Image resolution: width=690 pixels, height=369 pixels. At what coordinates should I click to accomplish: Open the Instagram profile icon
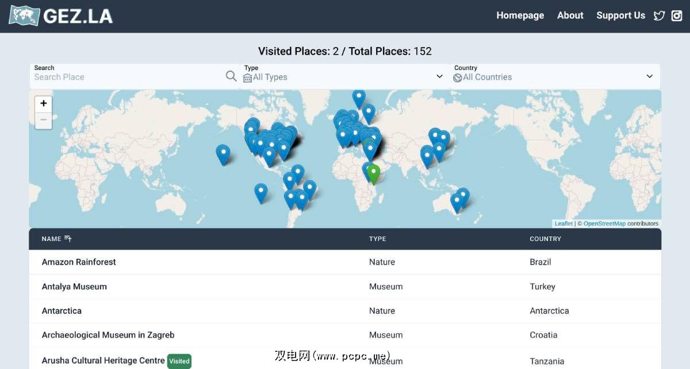pos(676,15)
